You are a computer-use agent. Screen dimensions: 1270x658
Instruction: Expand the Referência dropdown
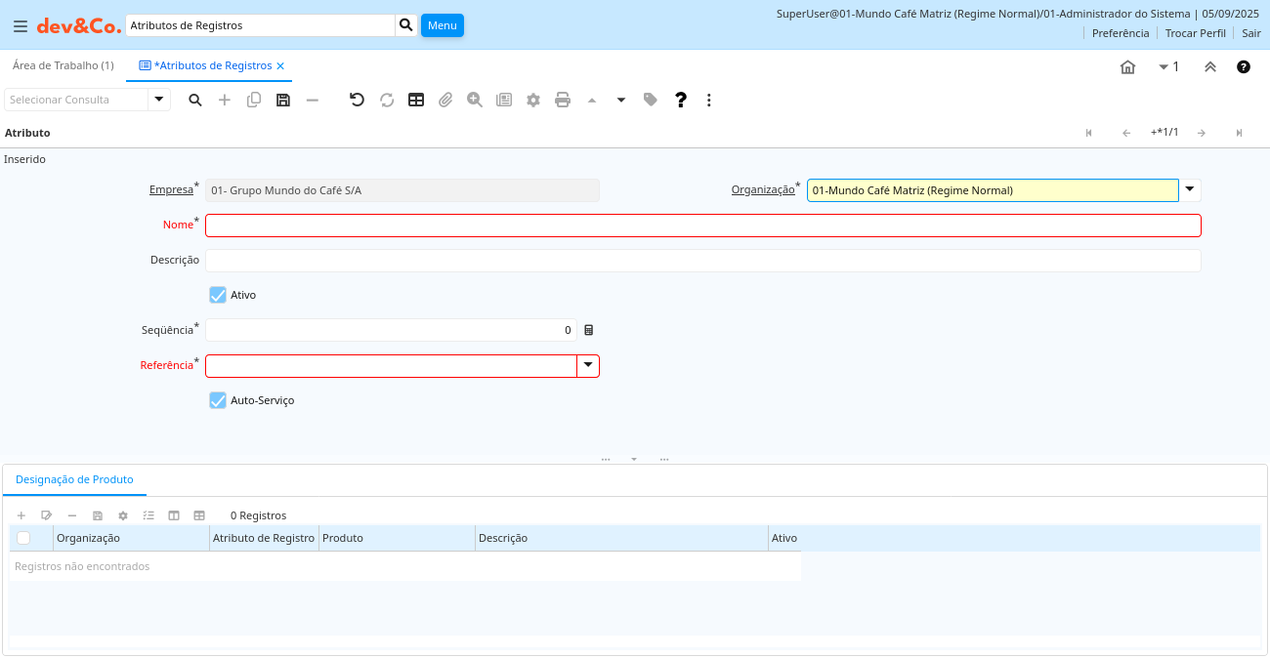588,366
